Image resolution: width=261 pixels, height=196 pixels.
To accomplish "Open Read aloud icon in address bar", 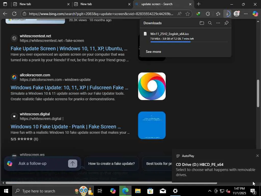I will (179, 14).
